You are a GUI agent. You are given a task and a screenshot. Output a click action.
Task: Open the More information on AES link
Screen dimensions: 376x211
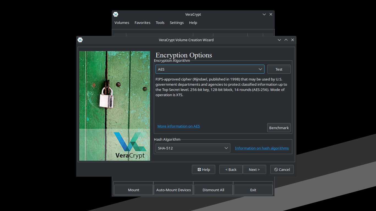[x=179, y=126]
